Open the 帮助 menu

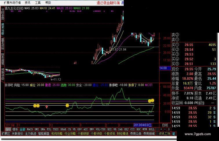point(48,3)
